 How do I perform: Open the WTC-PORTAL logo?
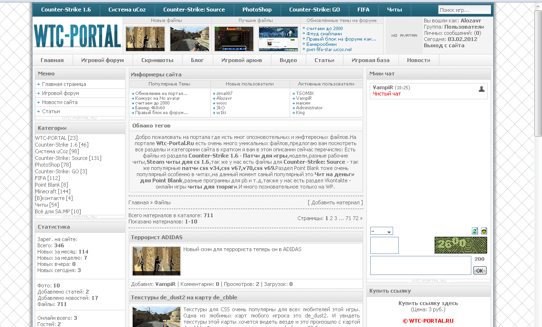click(77, 36)
